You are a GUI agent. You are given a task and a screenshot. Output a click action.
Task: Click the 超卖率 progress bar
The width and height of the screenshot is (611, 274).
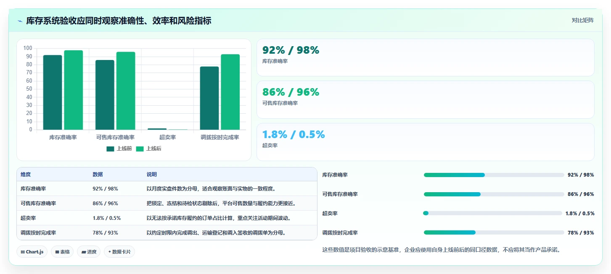point(492,213)
